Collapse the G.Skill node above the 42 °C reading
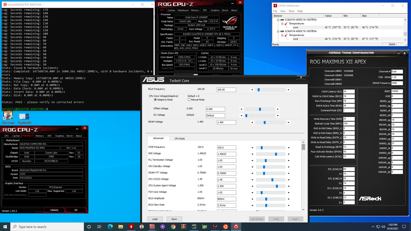The image size is (411, 231). pos(278,20)
